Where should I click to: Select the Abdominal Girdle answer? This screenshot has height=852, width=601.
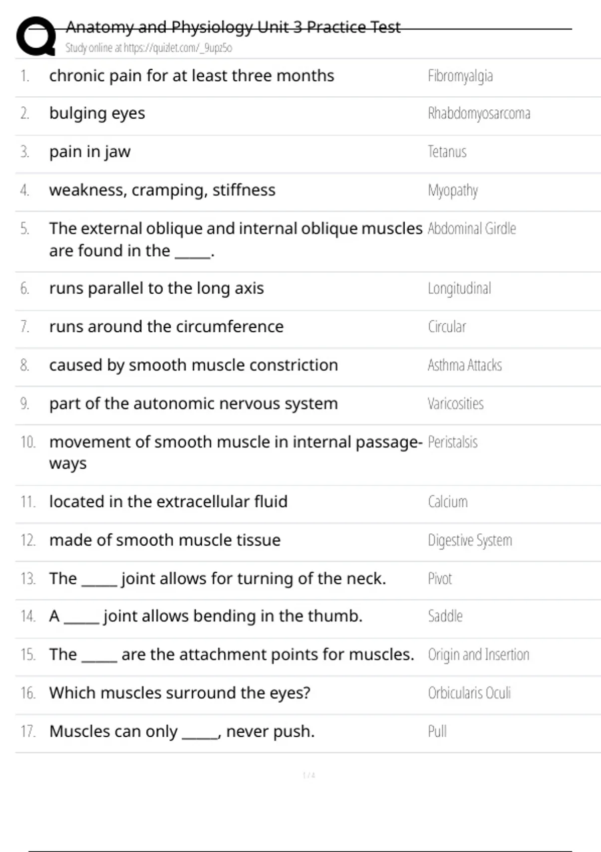click(x=471, y=229)
